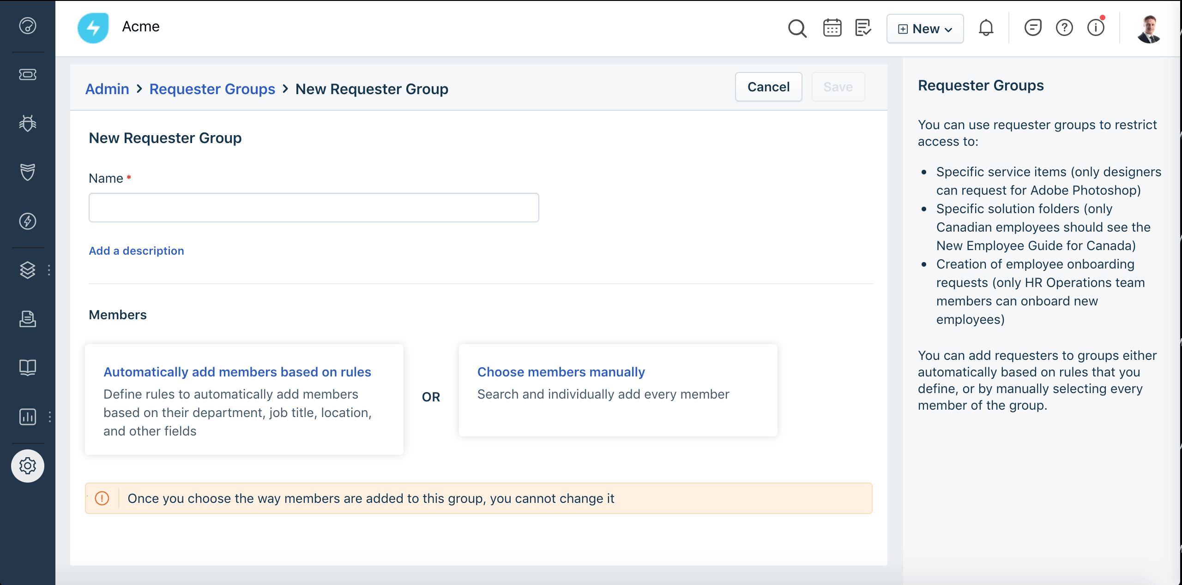Go to Problems bug icon in sidebar
The image size is (1182, 585).
point(28,123)
